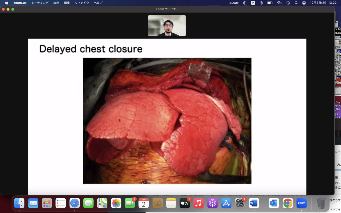Screen dimensions: 341x213
Task: Open Control Center from menu bar
Action: coord(304,3)
